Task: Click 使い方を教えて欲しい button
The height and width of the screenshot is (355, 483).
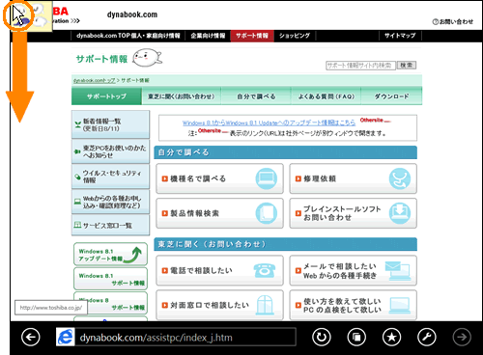Action: [x=353, y=305]
